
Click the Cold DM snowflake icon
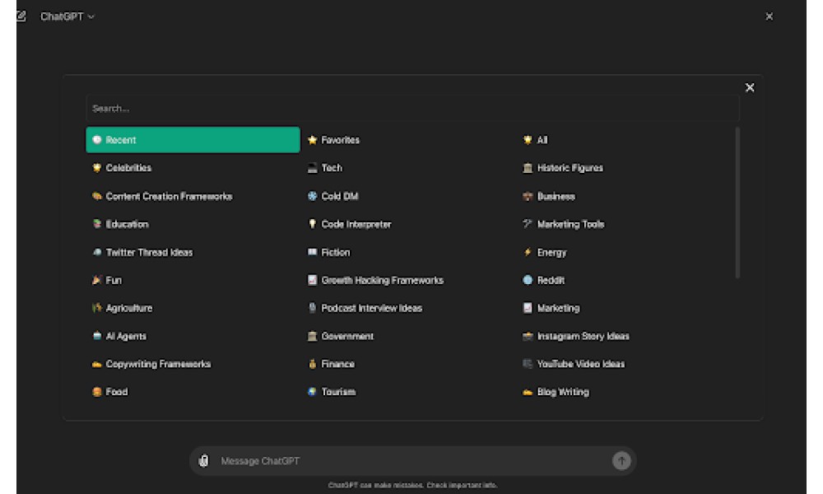point(312,196)
